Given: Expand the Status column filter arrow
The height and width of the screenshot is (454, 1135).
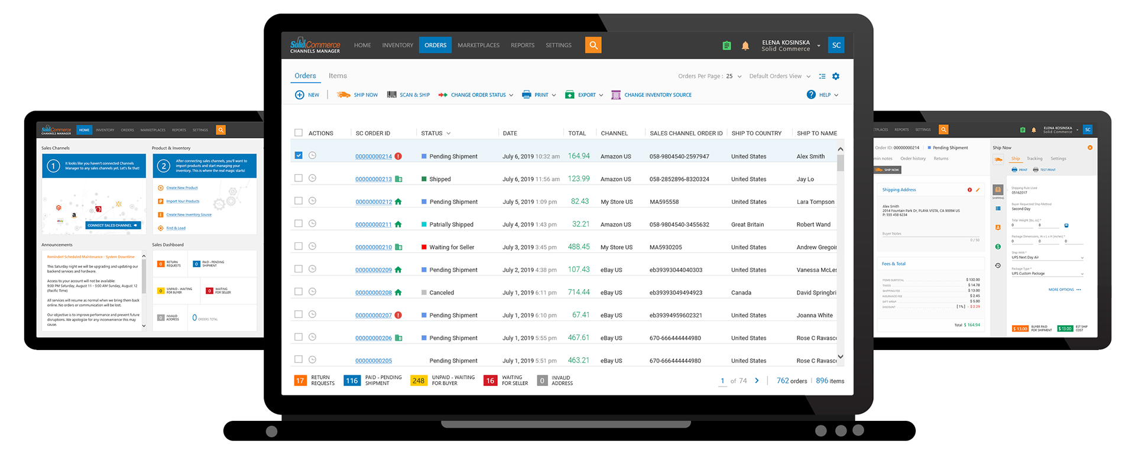Looking at the screenshot, I should click(x=449, y=134).
